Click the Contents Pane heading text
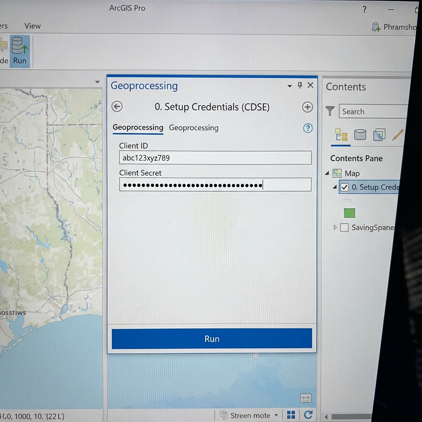The width and height of the screenshot is (422, 422). tap(356, 158)
